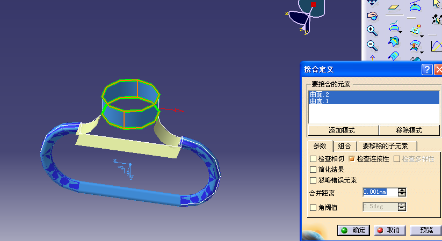Select the Offset surface icon

point(415,45)
